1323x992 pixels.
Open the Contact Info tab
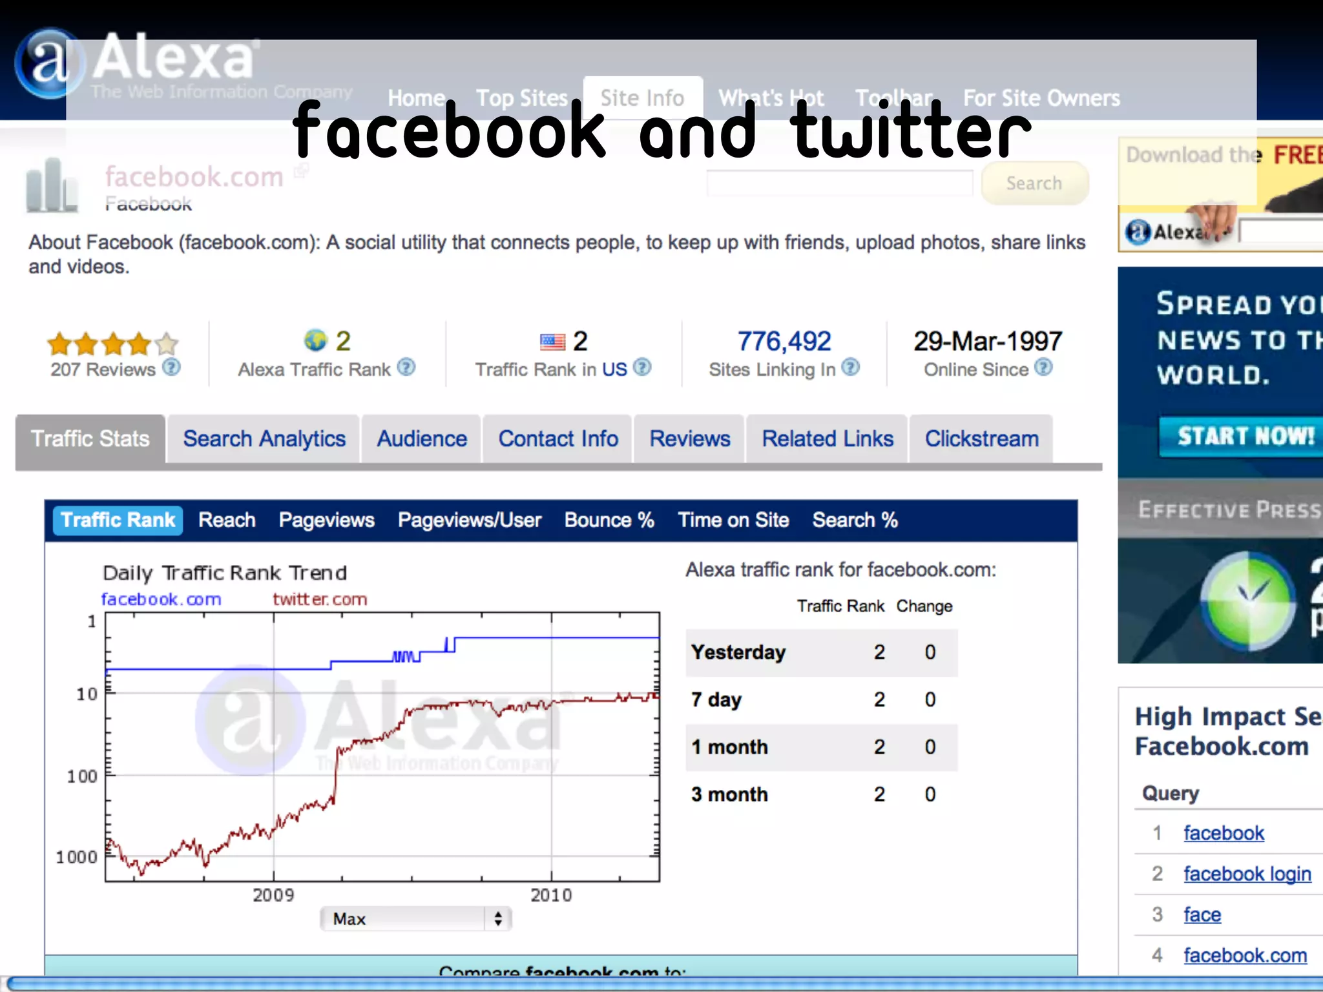point(558,439)
